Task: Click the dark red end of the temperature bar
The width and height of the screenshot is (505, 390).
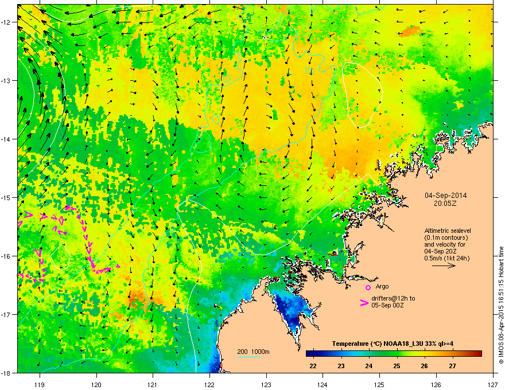Action: tap(478, 354)
